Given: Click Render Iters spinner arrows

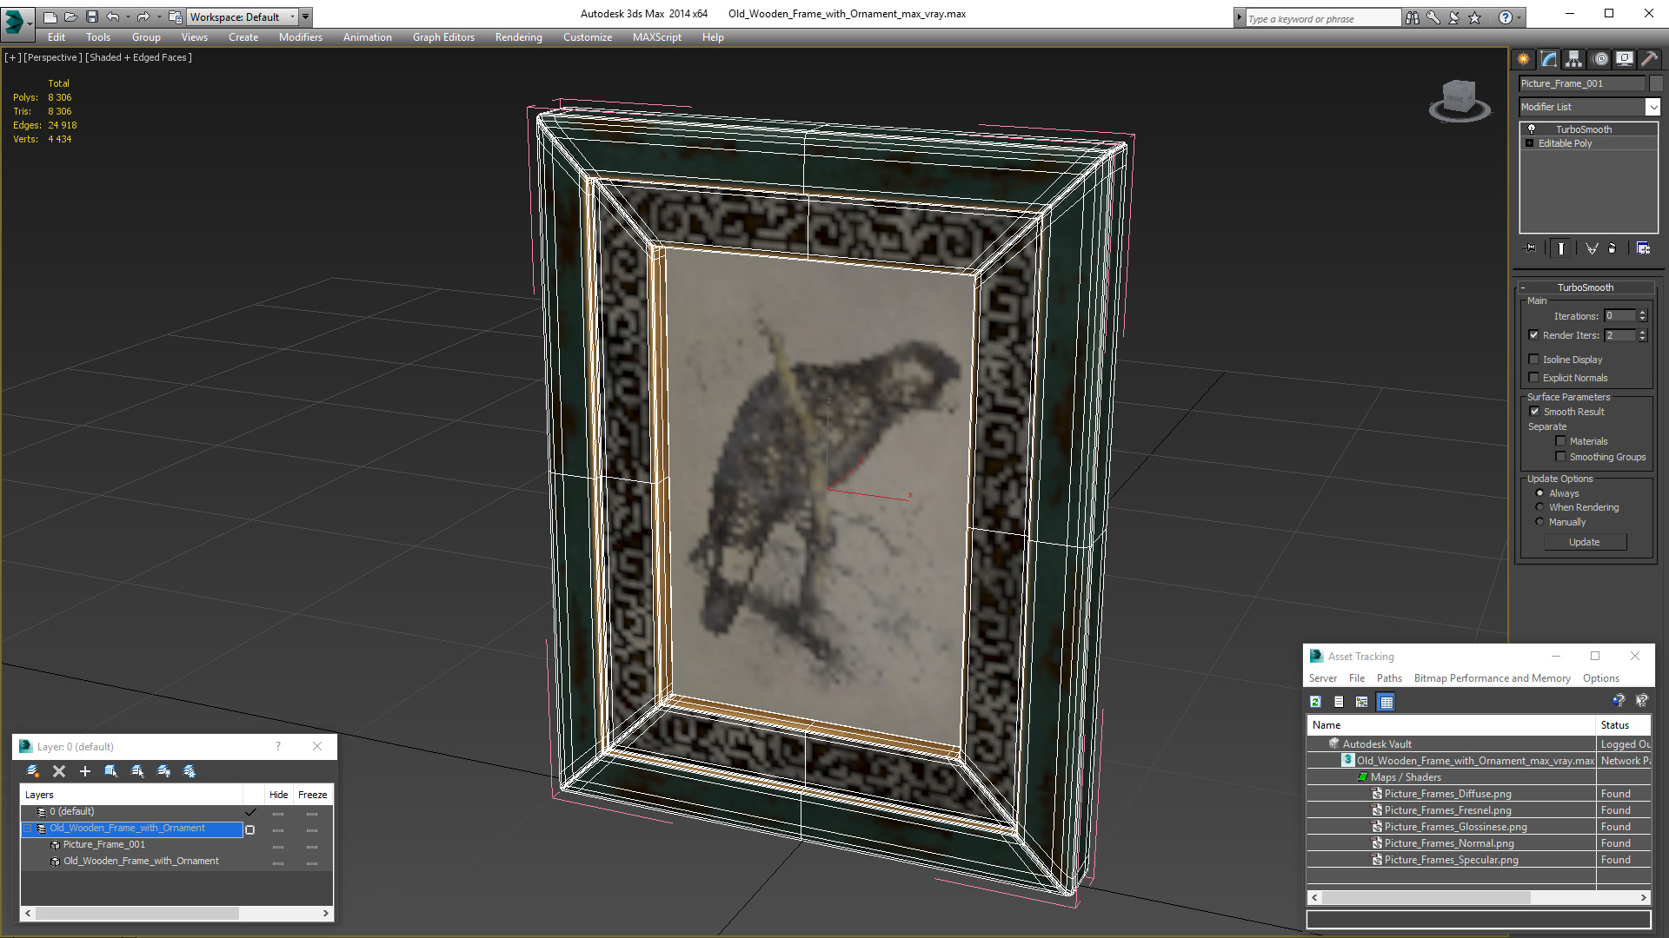Looking at the screenshot, I should [x=1642, y=335].
